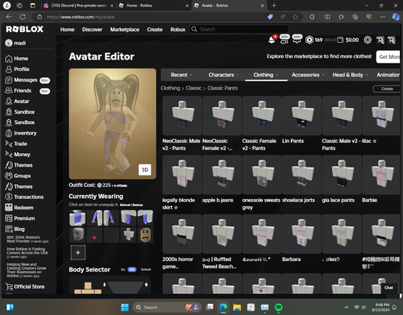Launch Spotify from the taskbar
The width and height of the screenshot is (403, 315).
coord(279,307)
